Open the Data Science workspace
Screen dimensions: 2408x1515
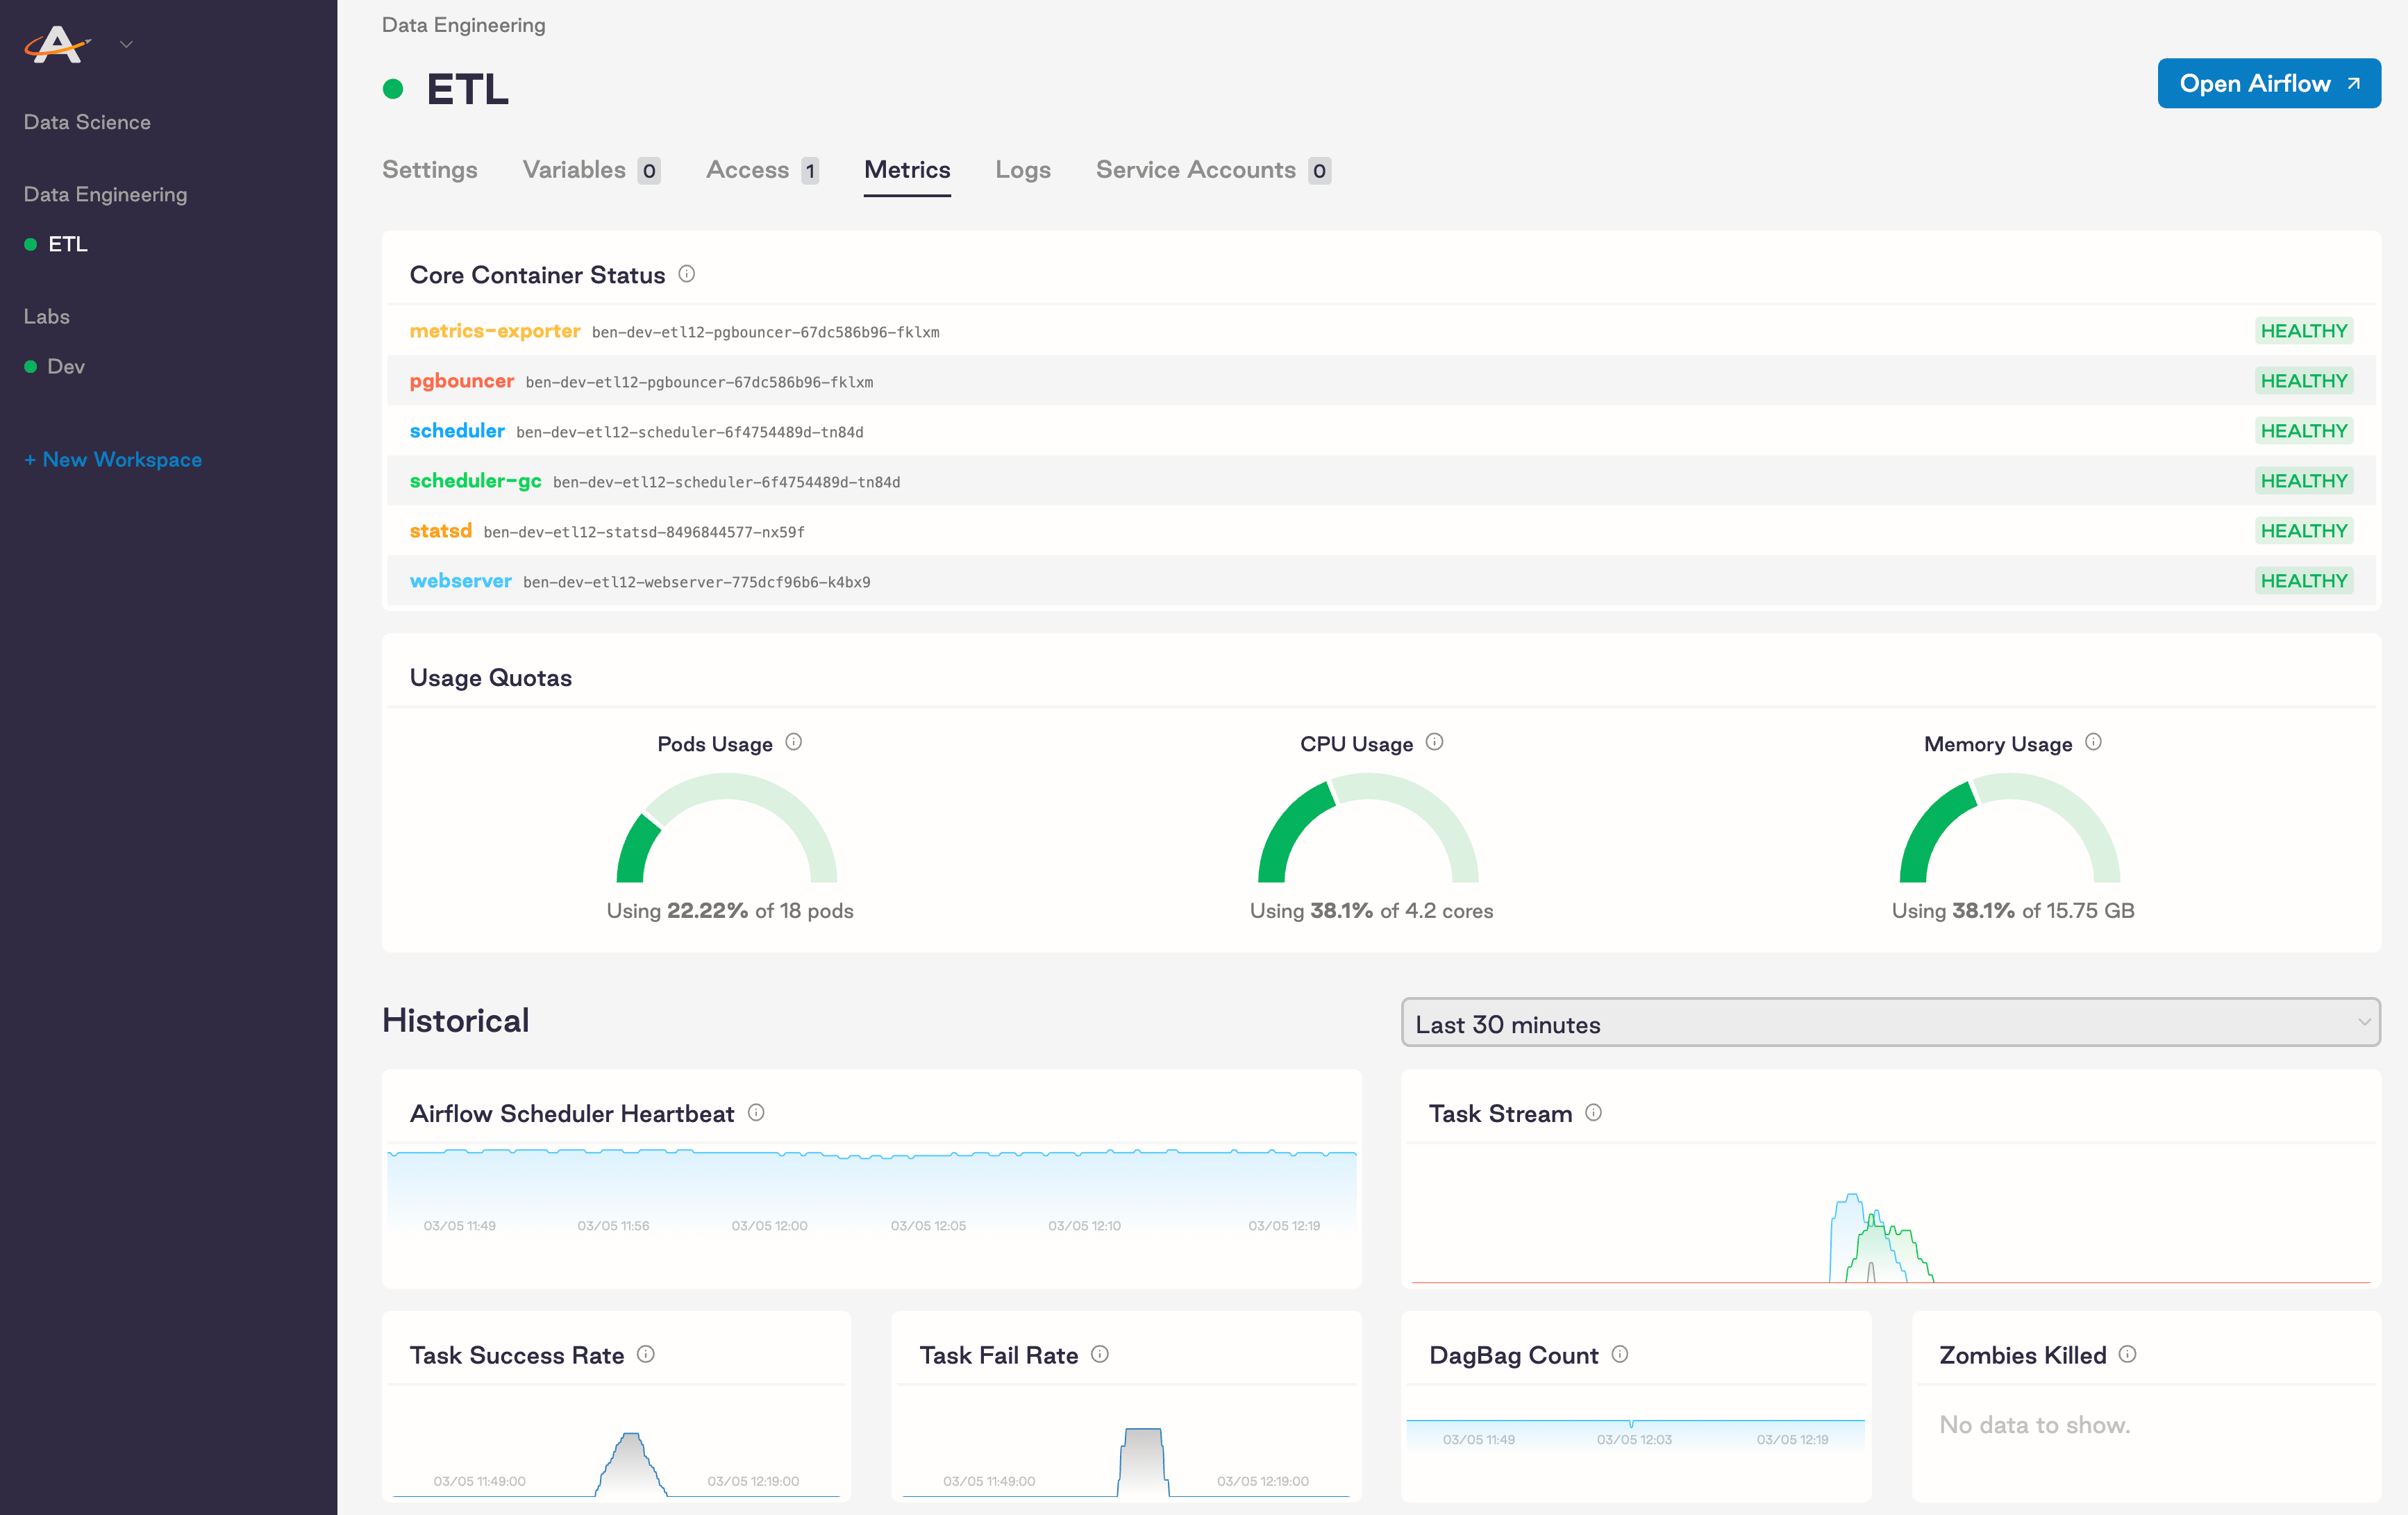coord(87,122)
